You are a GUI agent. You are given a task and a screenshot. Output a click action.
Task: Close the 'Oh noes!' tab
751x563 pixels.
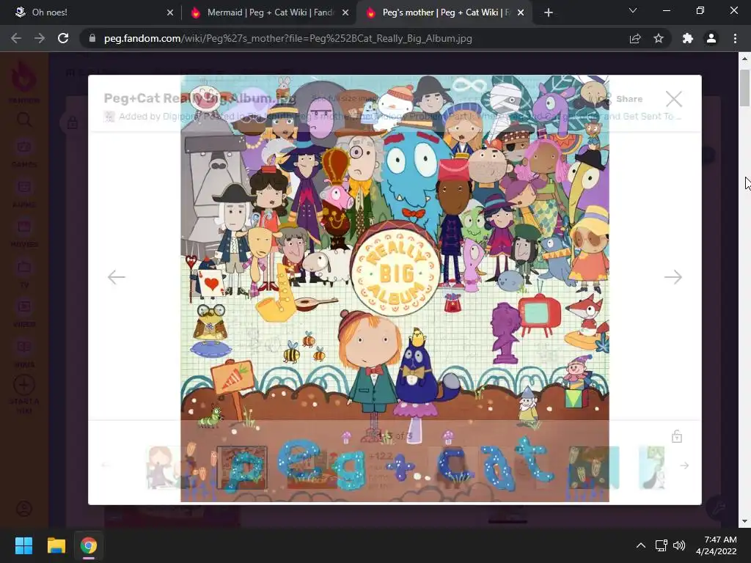click(170, 12)
